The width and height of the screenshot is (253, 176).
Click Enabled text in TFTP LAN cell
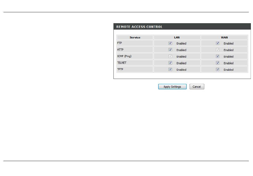(x=181, y=70)
